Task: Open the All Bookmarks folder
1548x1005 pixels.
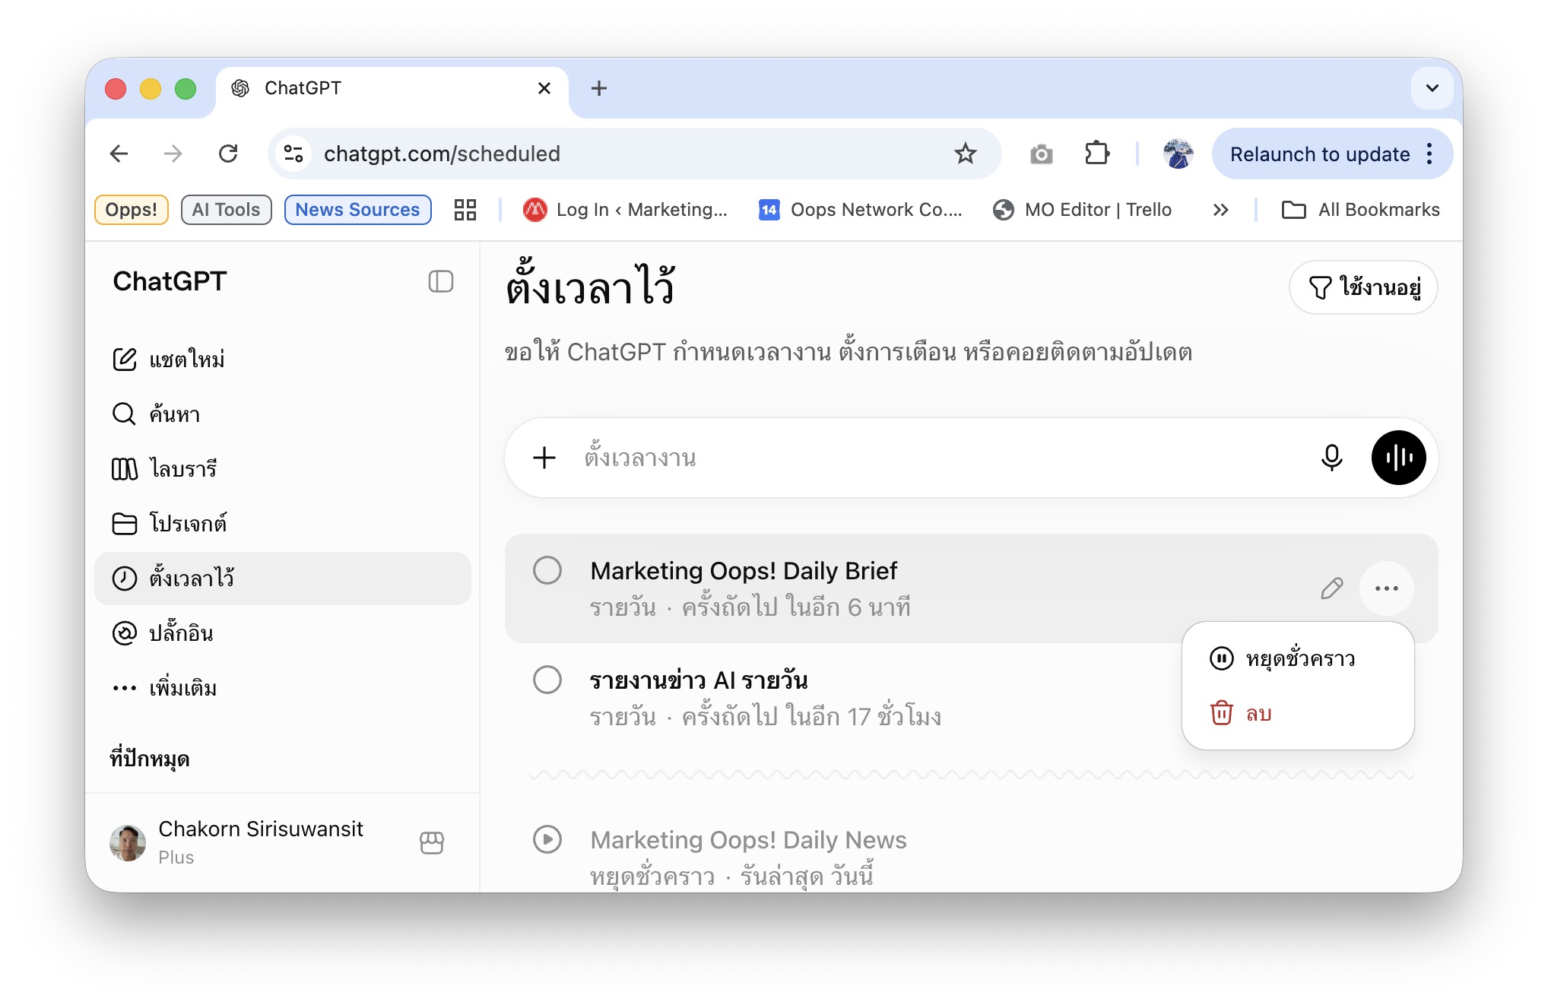Action: (1360, 210)
